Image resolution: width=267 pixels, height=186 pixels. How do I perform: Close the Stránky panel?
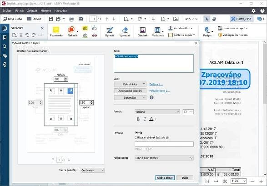42,28
